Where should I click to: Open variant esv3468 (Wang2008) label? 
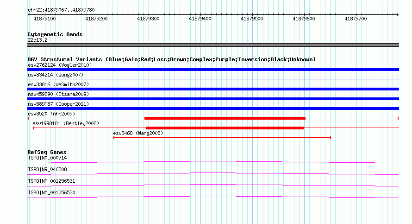138,133
